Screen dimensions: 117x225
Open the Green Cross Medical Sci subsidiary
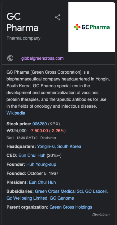(59, 192)
